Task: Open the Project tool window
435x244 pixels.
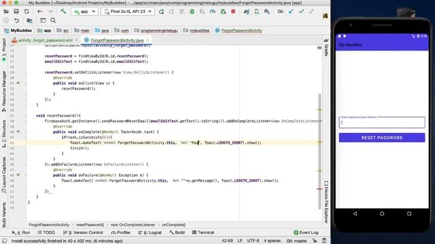Action: [x=4, y=49]
